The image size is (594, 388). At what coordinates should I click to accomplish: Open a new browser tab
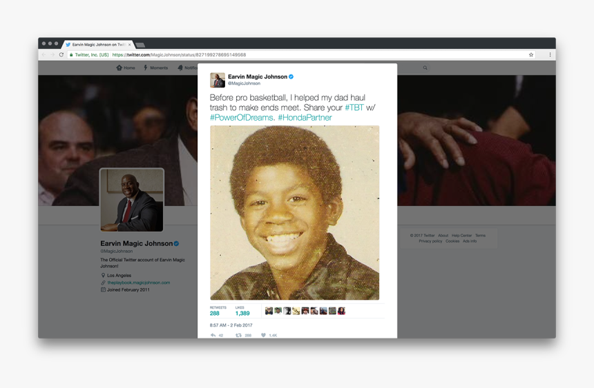[140, 45]
